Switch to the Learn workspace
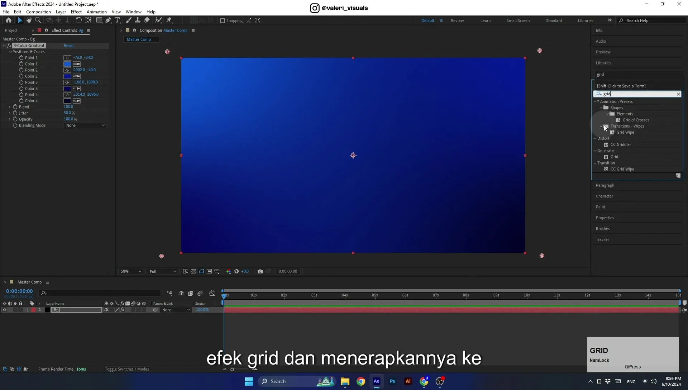Screen dimensions: 688x390 tap(486, 21)
